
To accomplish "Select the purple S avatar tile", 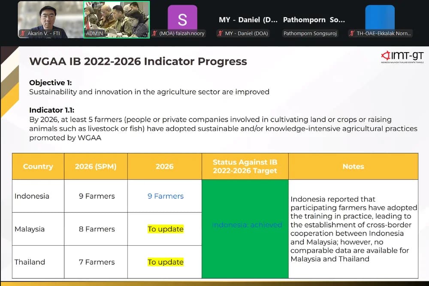I will [x=182, y=18].
